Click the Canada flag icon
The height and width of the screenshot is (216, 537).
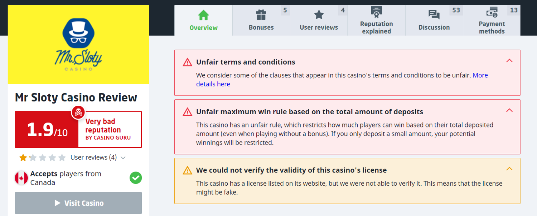pos(21,178)
